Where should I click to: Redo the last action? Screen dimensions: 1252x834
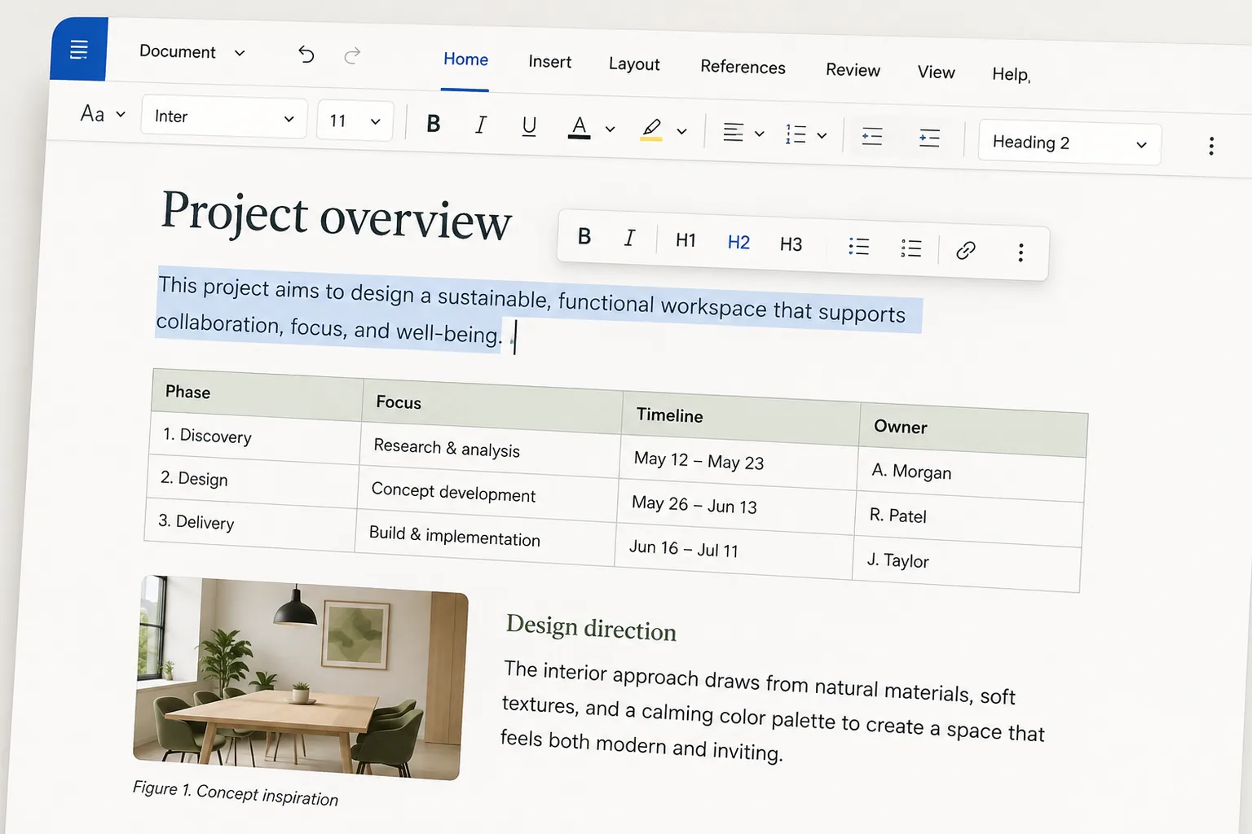click(x=352, y=55)
